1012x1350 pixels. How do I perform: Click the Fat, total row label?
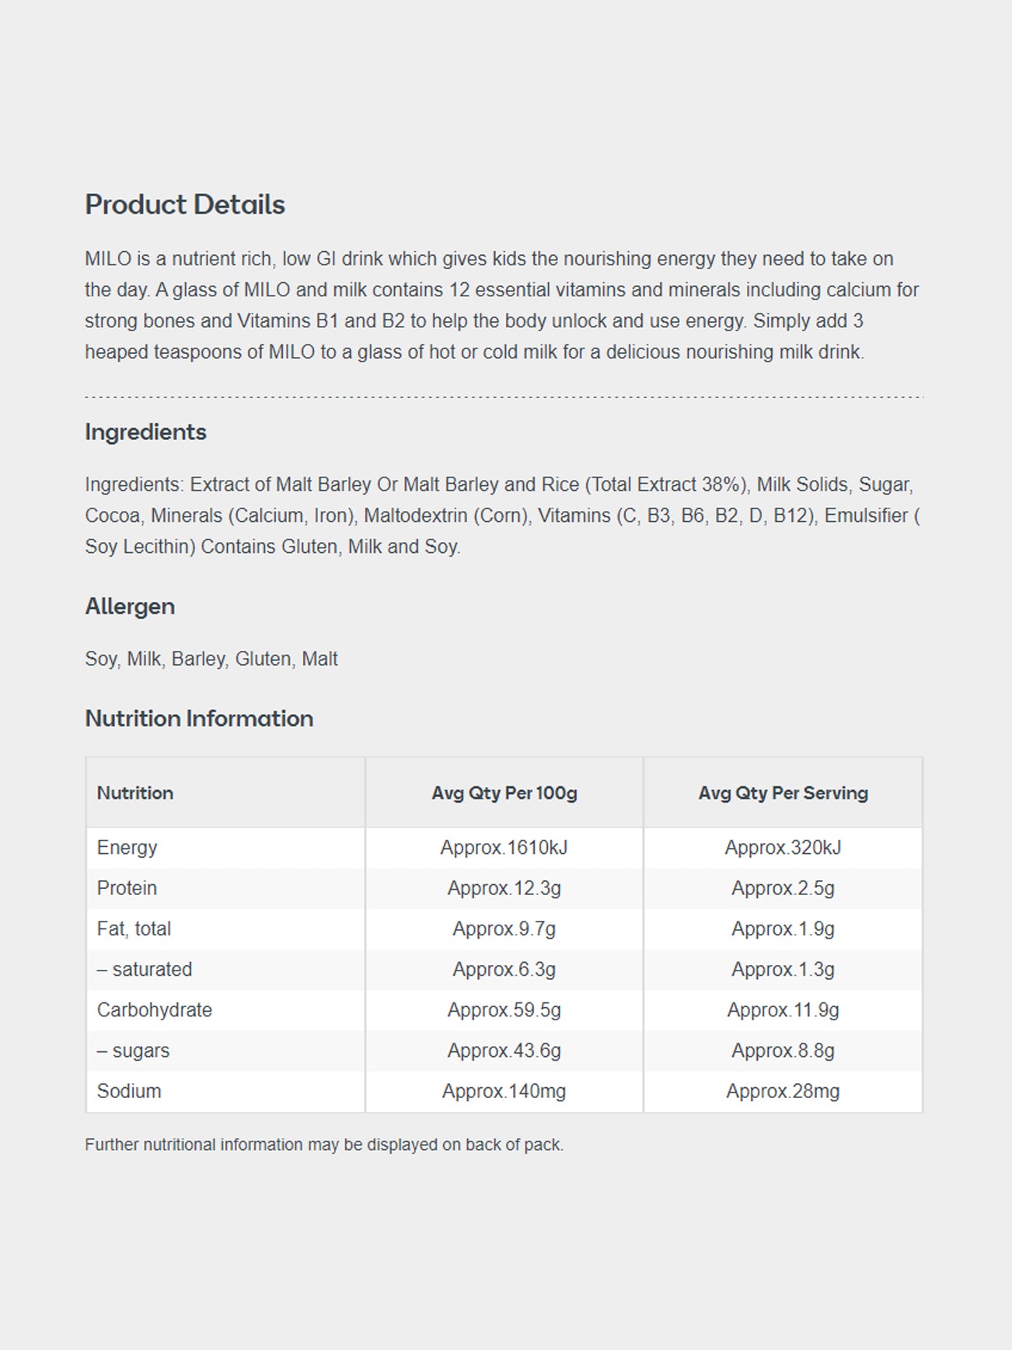click(x=134, y=929)
